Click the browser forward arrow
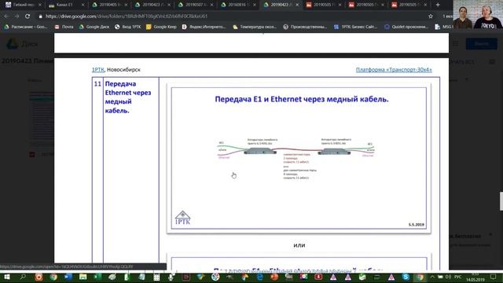 pos(17,16)
